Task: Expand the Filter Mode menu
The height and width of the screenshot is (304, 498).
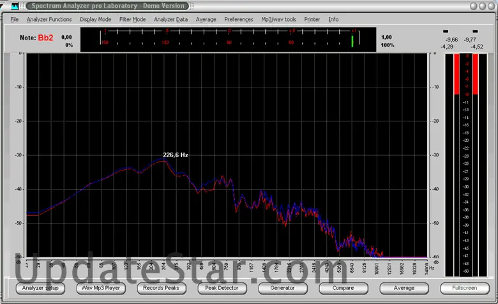Action: (x=132, y=20)
